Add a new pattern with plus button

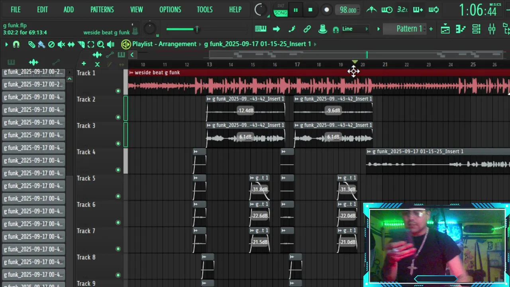431,29
